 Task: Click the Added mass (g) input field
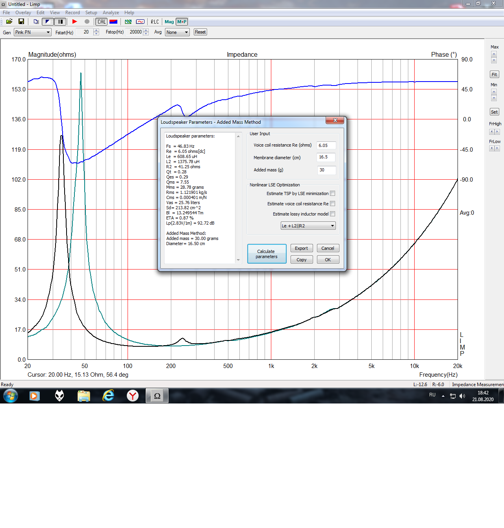pos(326,170)
